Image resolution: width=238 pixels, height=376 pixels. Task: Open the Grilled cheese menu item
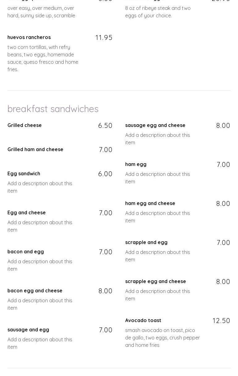24,125
